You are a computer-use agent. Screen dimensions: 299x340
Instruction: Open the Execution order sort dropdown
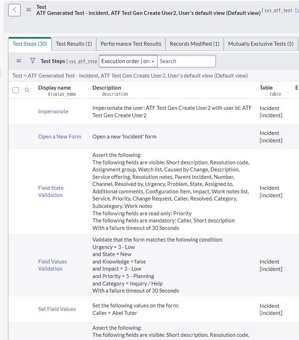[128, 61]
